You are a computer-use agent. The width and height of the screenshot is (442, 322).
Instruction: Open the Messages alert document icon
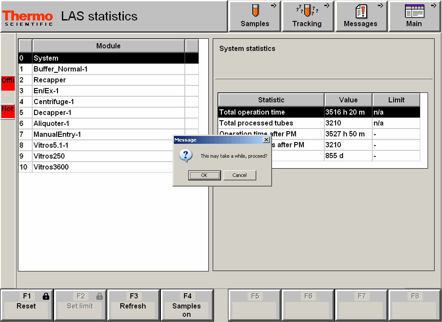click(361, 10)
